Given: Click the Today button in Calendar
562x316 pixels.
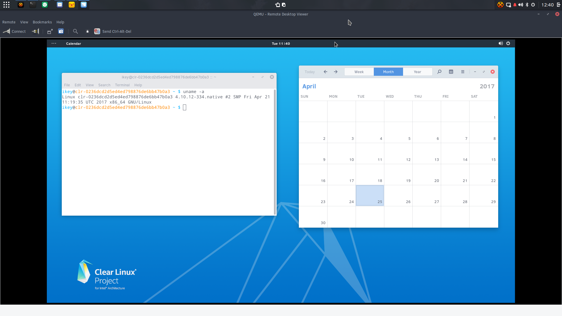Looking at the screenshot, I should click(x=310, y=72).
